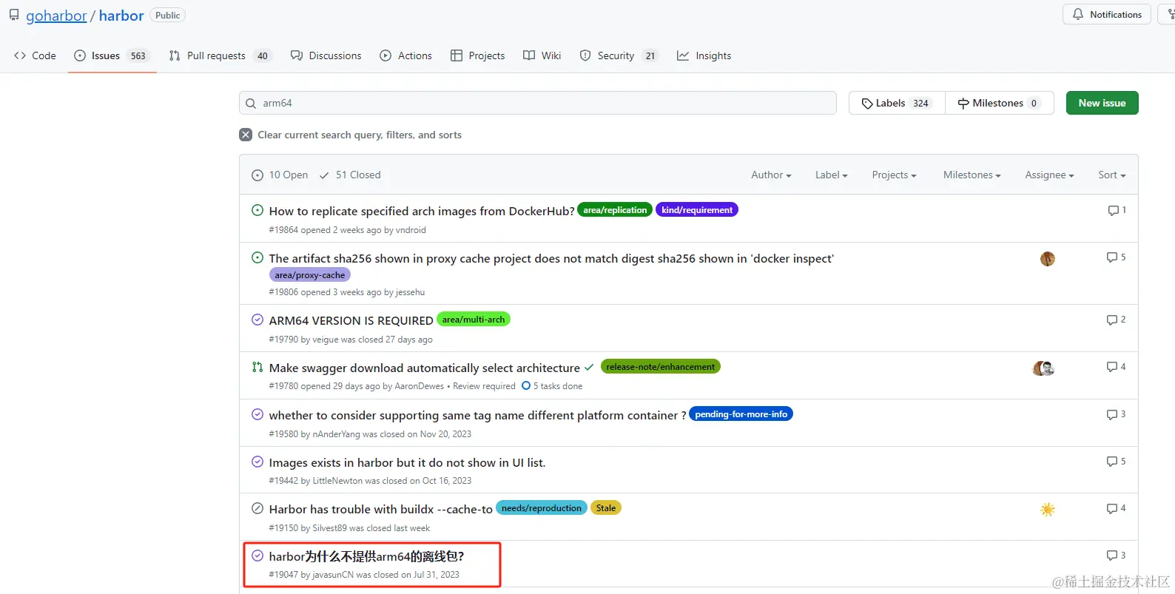Open the Projects repository tab
Image resolution: width=1175 pixels, height=594 pixels.
point(478,55)
